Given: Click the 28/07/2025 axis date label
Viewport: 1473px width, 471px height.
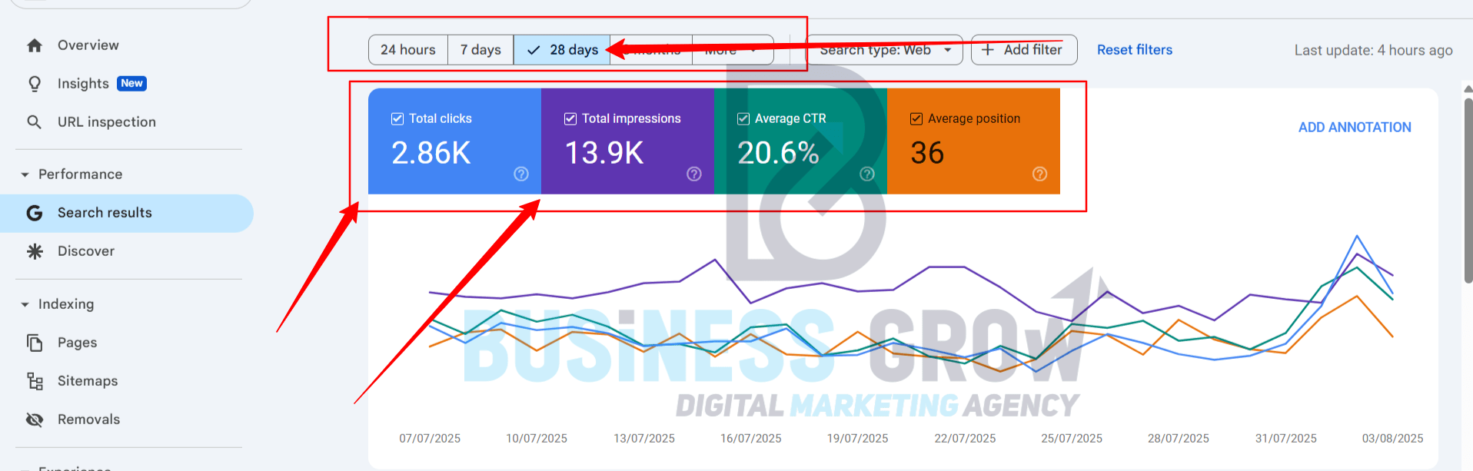Looking at the screenshot, I should (1179, 439).
